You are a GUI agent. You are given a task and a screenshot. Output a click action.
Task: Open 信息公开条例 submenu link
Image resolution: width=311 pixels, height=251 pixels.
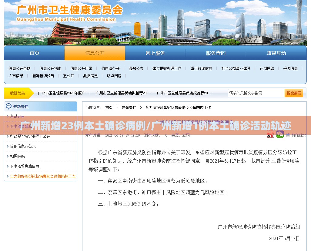(19, 68)
